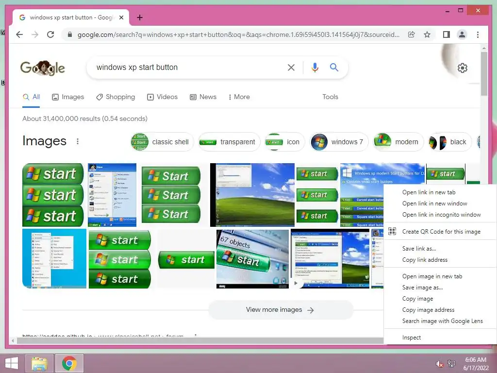Click the forward navigation arrow

click(35, 34)
